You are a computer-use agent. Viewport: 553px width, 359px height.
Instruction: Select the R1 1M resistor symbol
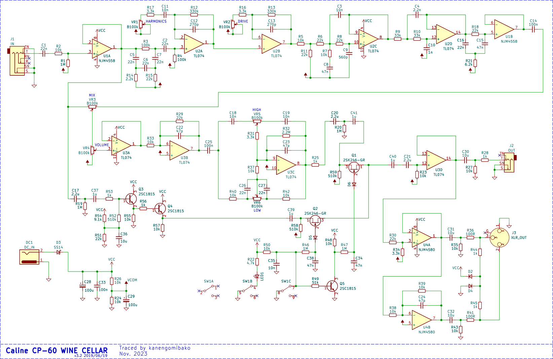68,63
